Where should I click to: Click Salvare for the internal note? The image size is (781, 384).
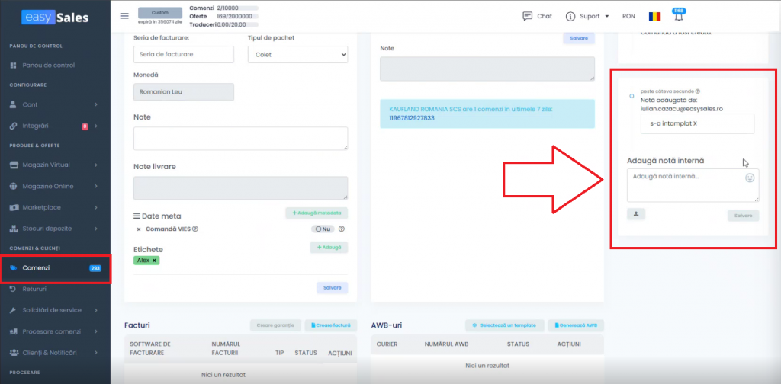(743, 216)
